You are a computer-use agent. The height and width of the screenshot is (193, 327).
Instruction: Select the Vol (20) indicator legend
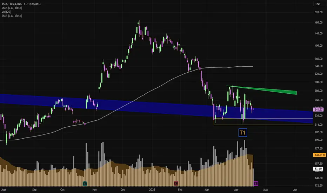point(6,12)
